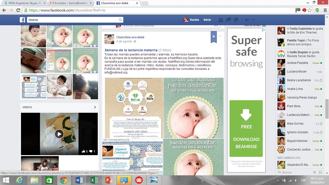Expand the Videos section arrow
This screenshot has height=185, width=329.
click(95, 107)
